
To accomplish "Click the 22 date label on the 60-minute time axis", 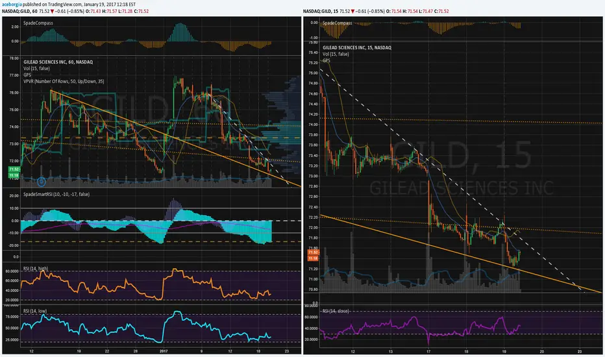I will tap(107, 351).
